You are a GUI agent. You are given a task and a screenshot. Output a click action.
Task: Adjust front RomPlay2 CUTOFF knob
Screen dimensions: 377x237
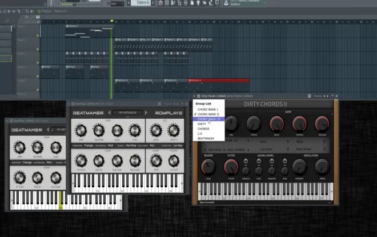(174, 161)
